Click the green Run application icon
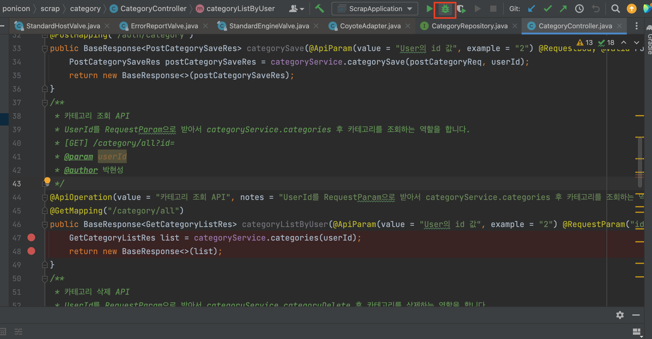Screen dimensions: 652x339 click(429, 9)
